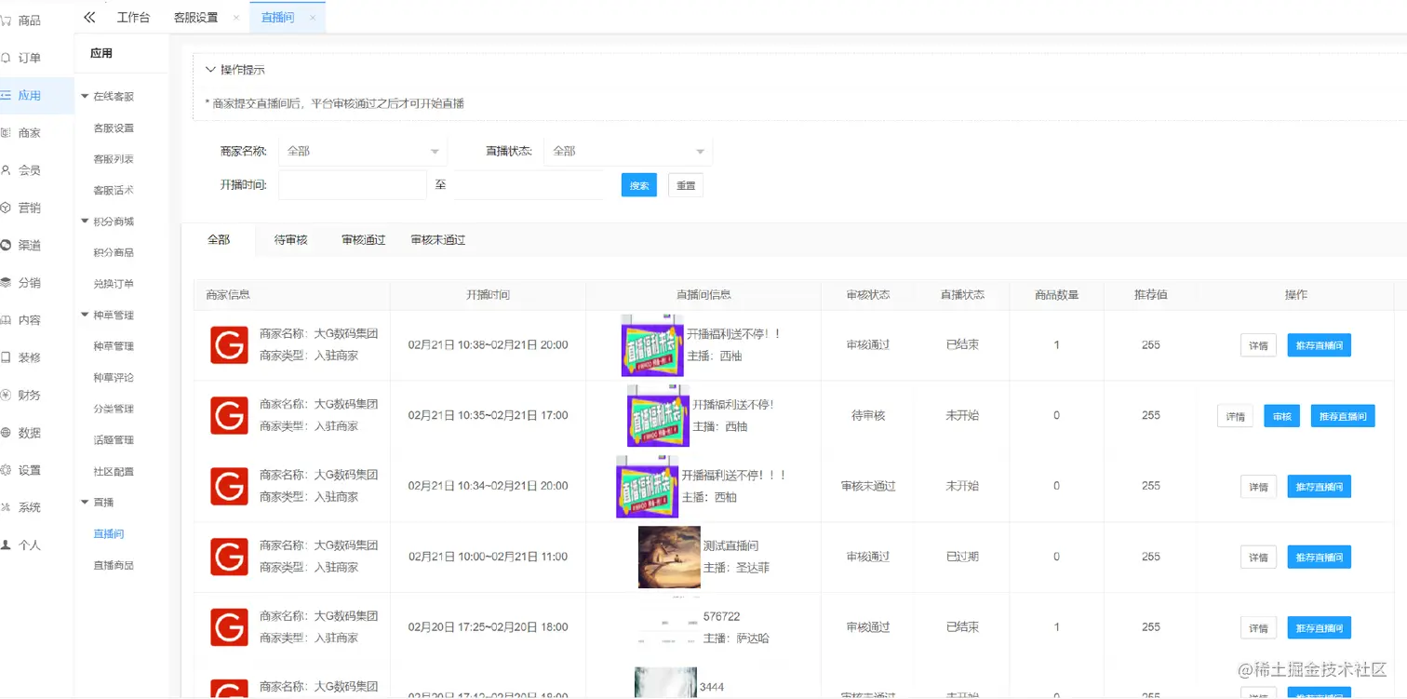The width and height of the screenshot is (1407, 699).
Task: Click the 搜索 button
Action: (x=639, y=185)
